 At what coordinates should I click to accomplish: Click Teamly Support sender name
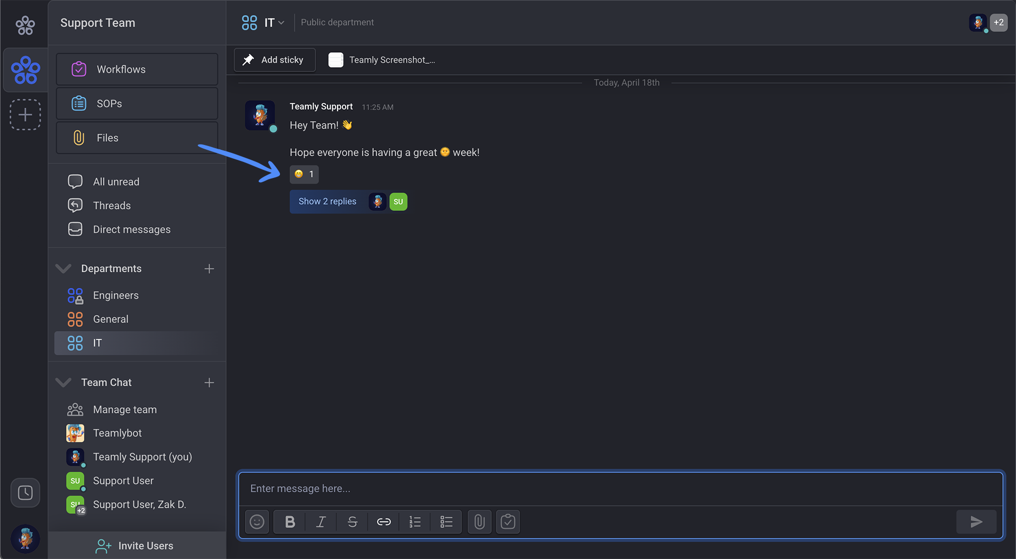tap(321, 107)
